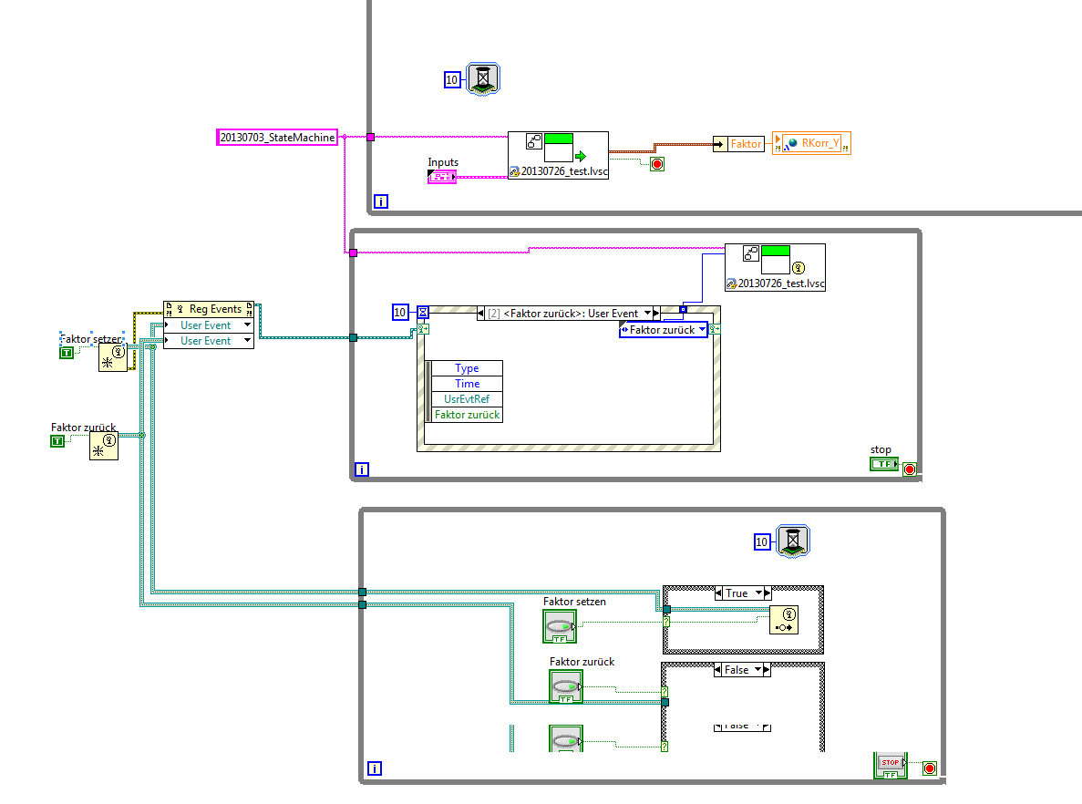Click the middle loop's red conditional terminal
The width and height of the screenshot is (1082, 804).
[910, 469]
